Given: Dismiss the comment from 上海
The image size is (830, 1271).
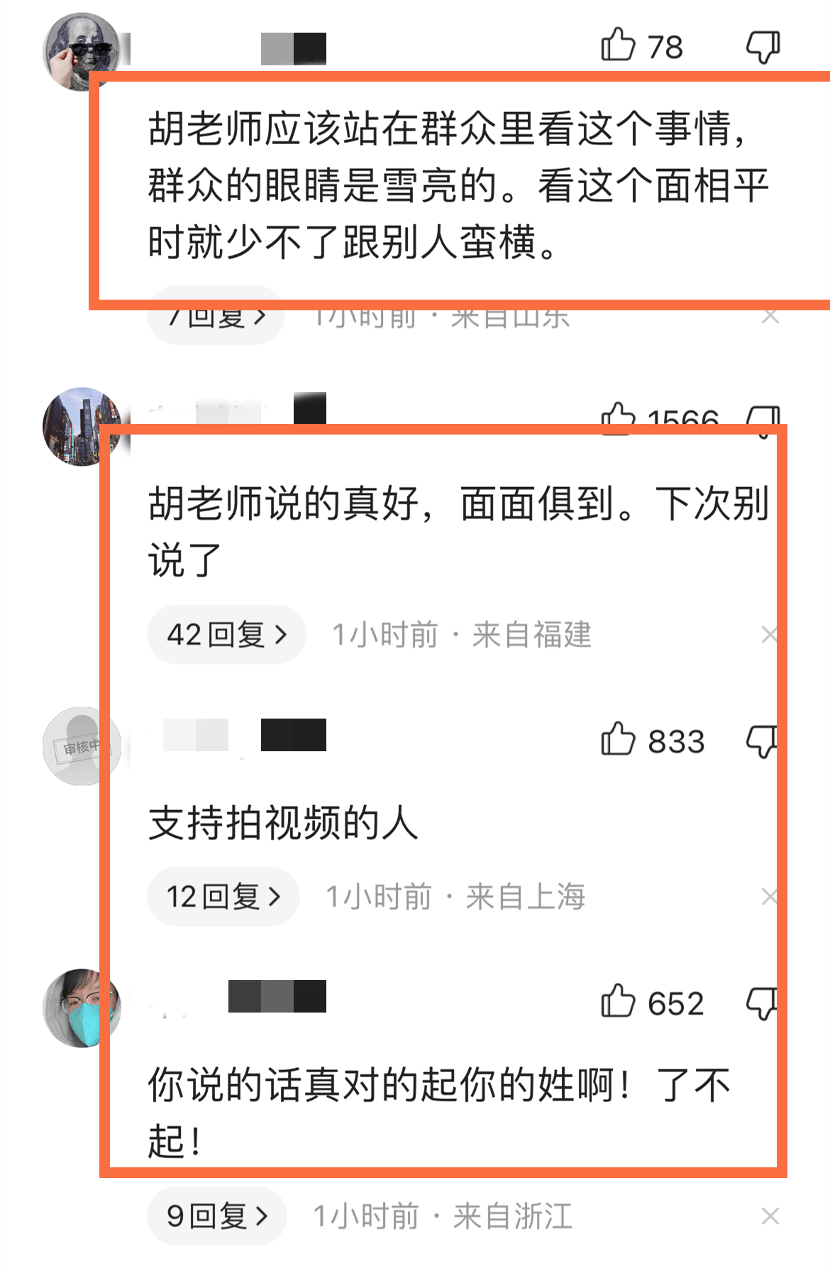Looking at the screenshot, I should [x=769, y=897].
